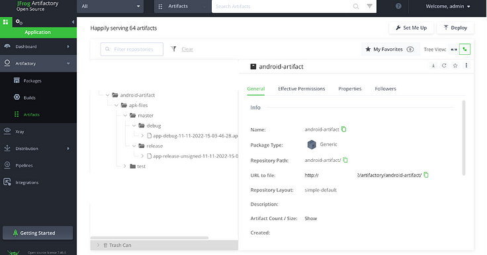Expand the Trash Can node
This screenshot has width=487, height=255.
pos(98,245)
